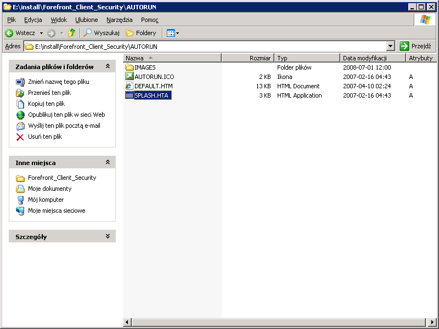Click the globe icon for Web publishing
The image size is (439, 329).
(x=20, y=115)
